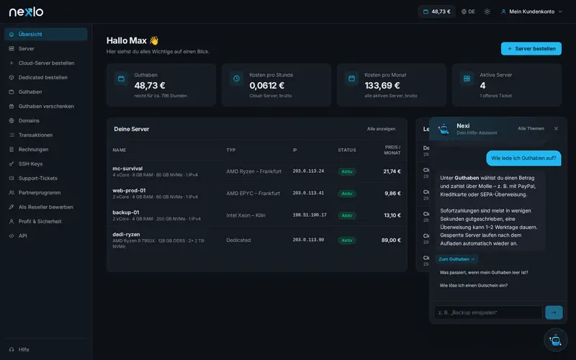This screenshot has height=360, width=576.
Task: Open Support-Tickets in the sidebar
Action: tap(46, 178)
